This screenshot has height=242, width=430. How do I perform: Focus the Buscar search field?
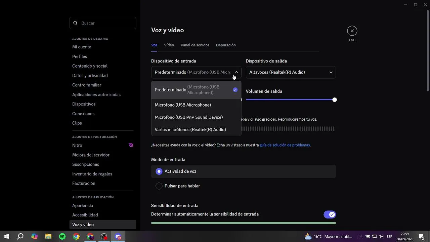coord(102,23)
